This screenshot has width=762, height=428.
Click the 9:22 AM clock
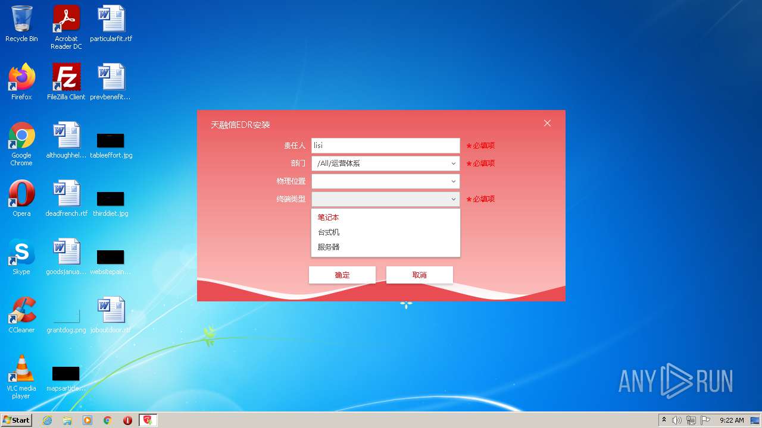coord(732,420)
